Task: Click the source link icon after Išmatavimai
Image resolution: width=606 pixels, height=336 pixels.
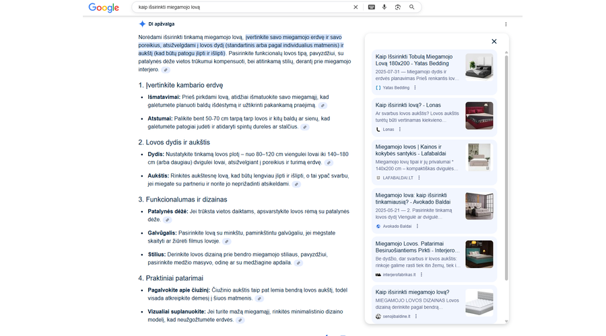Action: pyautogui.click(x=323, y=106)
